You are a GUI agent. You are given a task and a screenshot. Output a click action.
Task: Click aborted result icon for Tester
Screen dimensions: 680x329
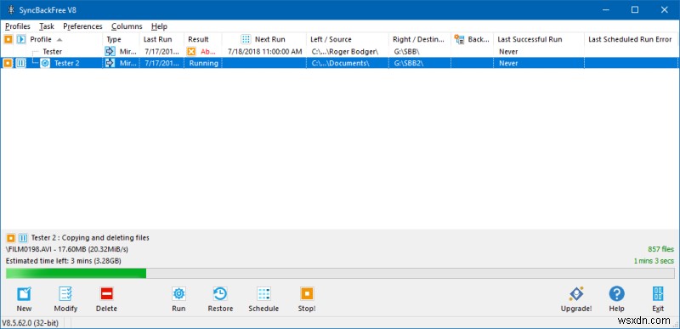coord(191,52)
